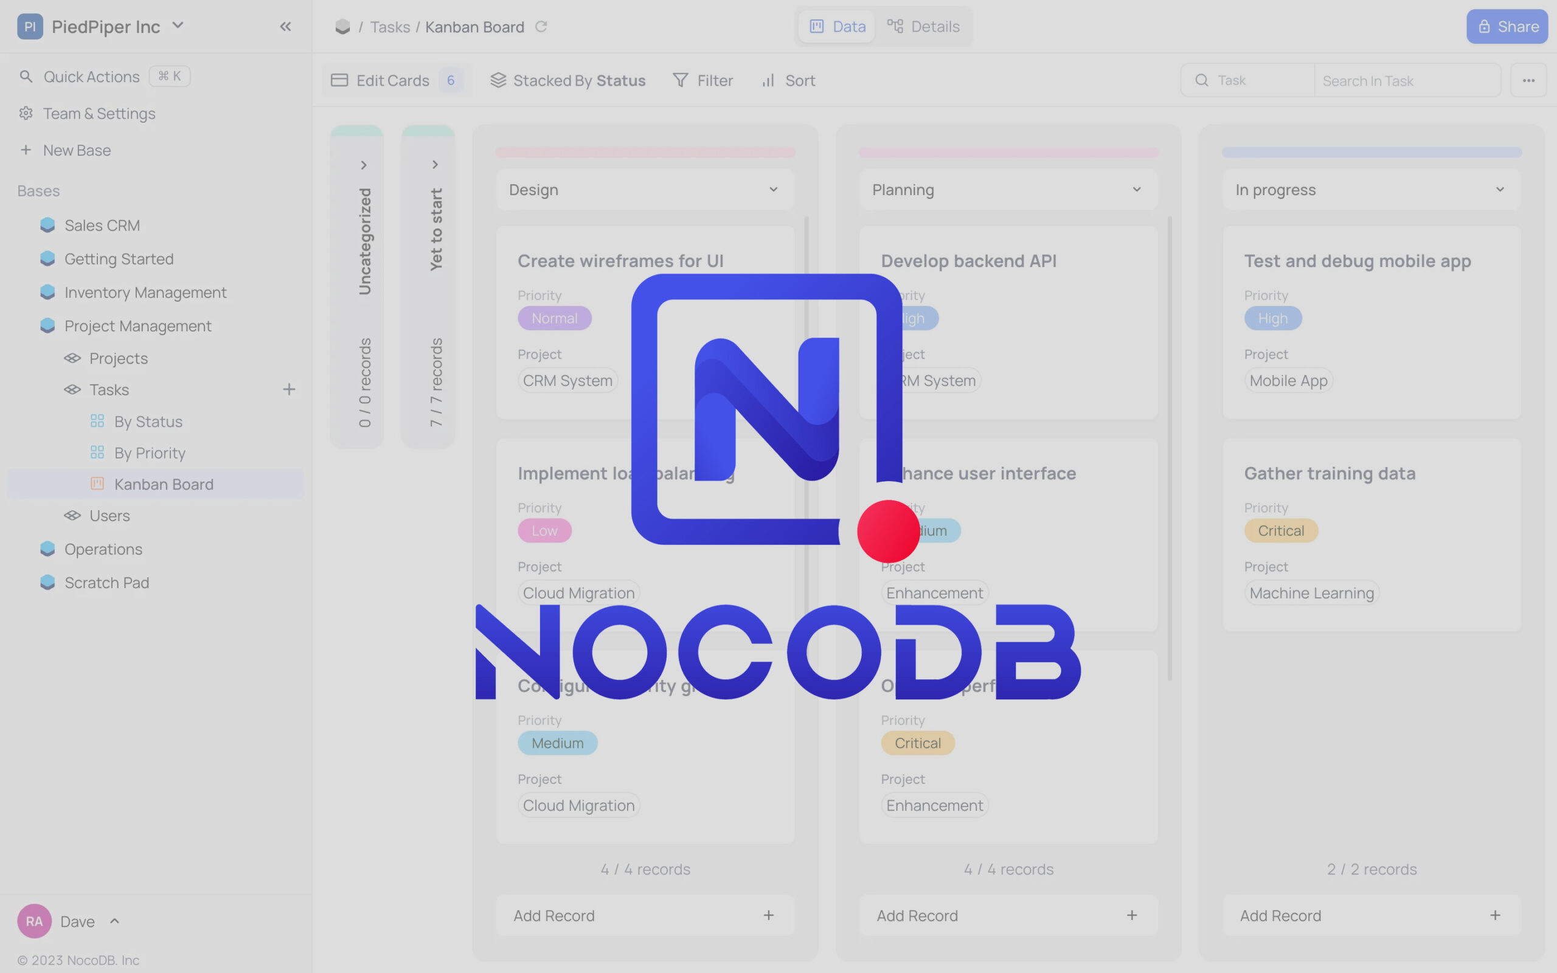Expand the Yet to start stack

435,165
